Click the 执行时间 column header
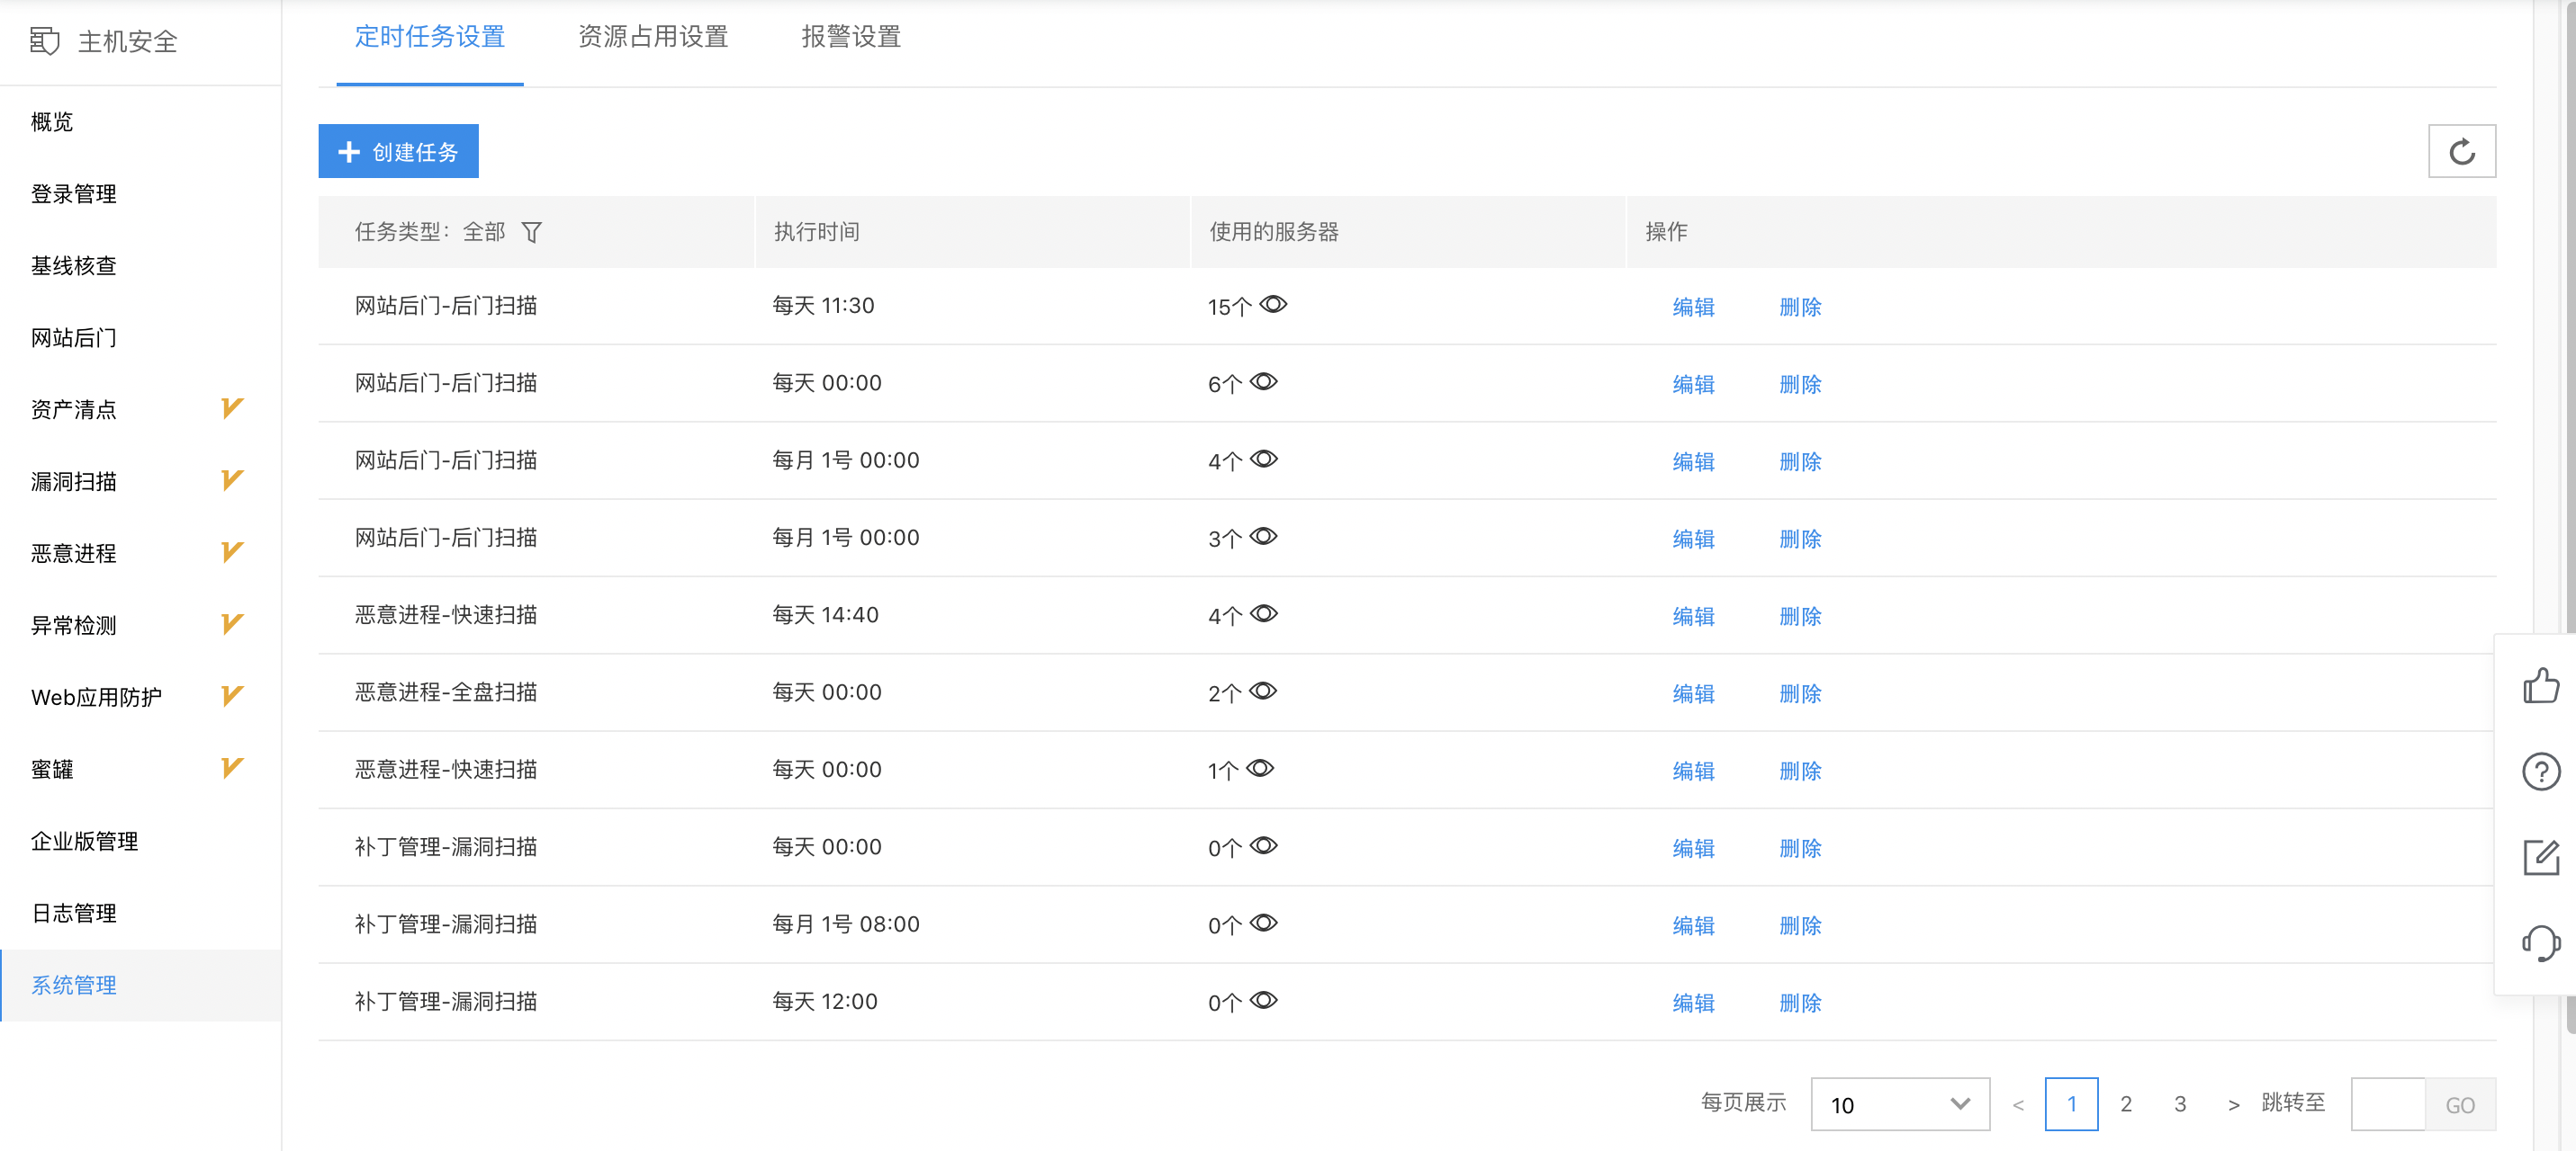2576x1151 pixels. coord(972,232)
